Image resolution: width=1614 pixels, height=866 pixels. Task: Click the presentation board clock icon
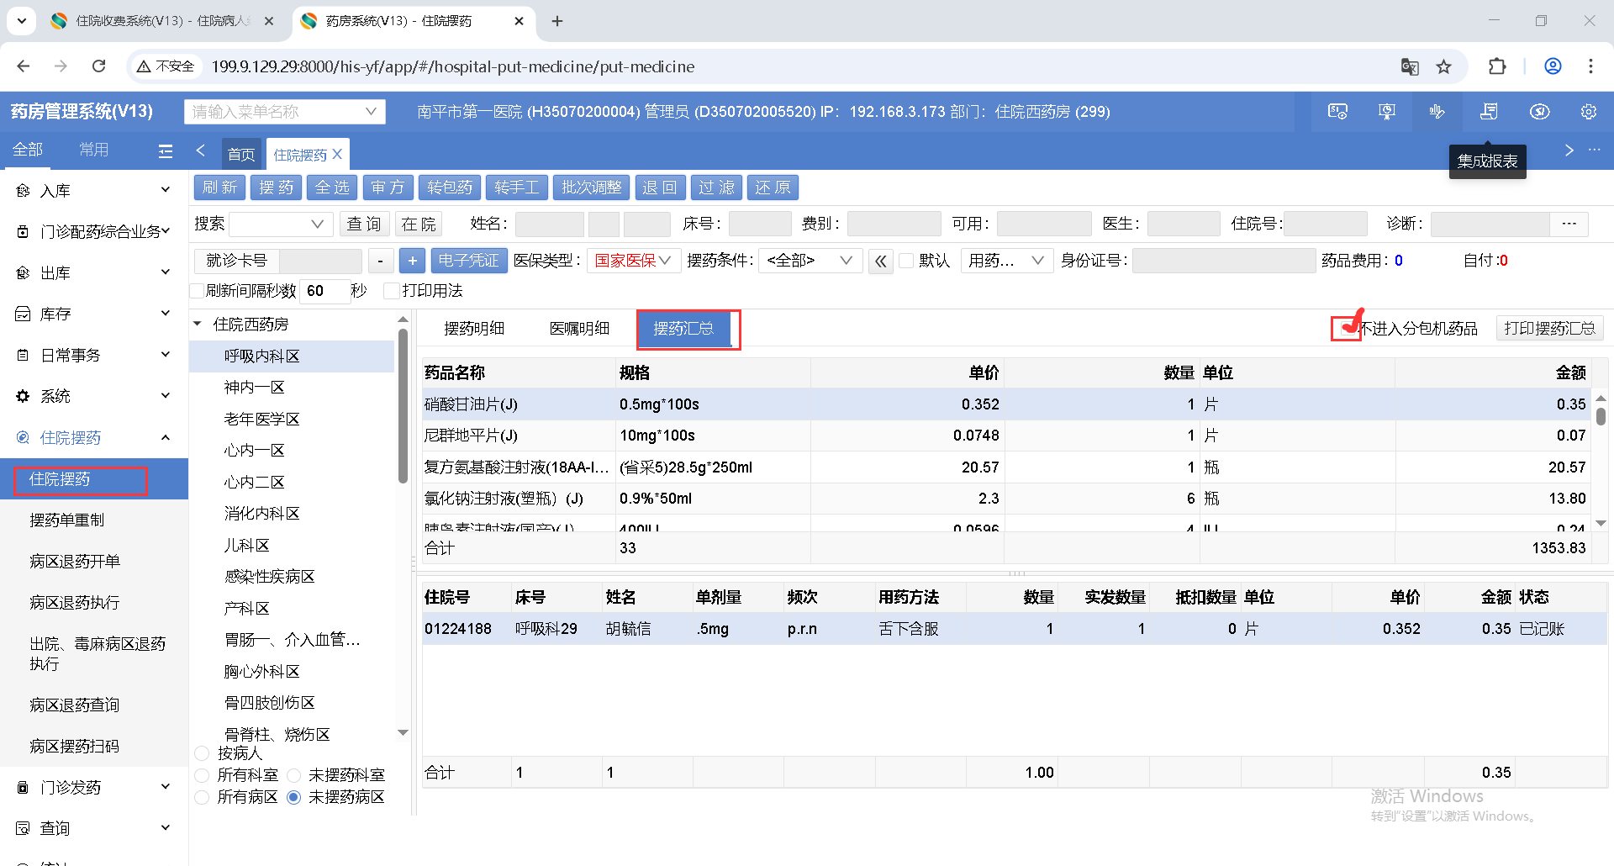[x=1387, y=112]
